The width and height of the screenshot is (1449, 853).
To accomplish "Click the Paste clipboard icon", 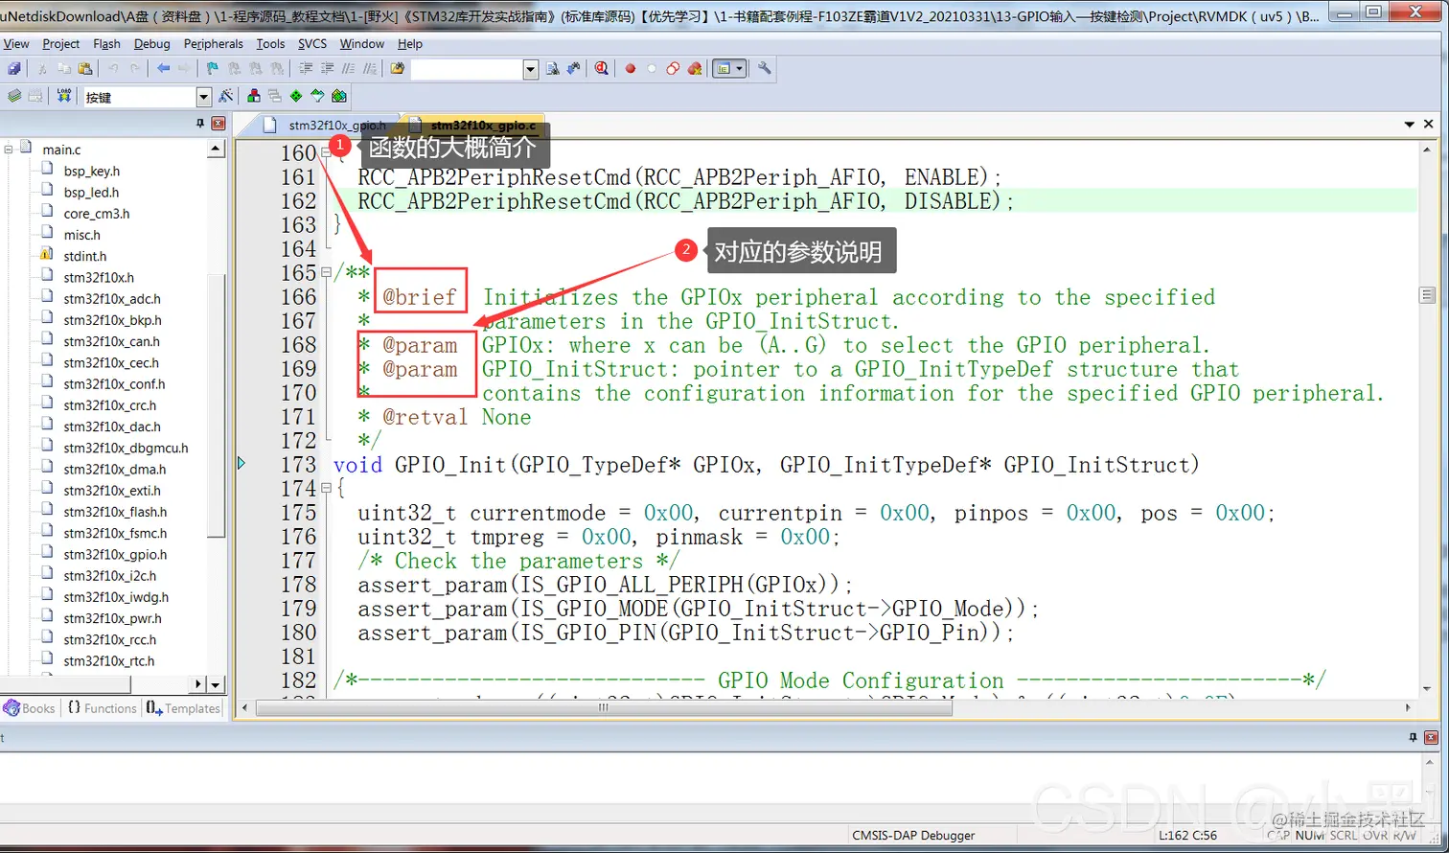I will (x=84, y=68).
